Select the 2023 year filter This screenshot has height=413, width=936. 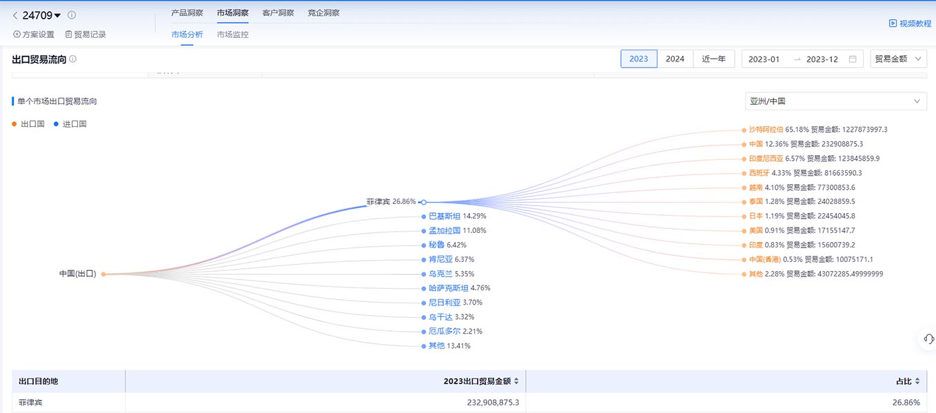click(639, 59)
